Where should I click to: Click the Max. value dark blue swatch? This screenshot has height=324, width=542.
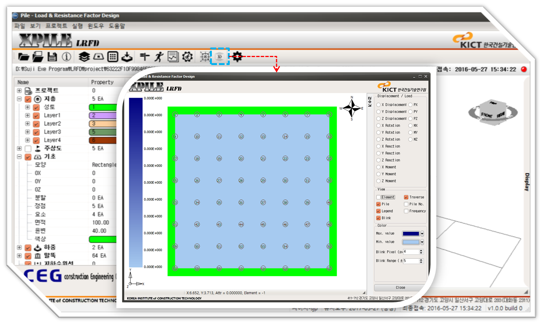click(x=411, y=233)
